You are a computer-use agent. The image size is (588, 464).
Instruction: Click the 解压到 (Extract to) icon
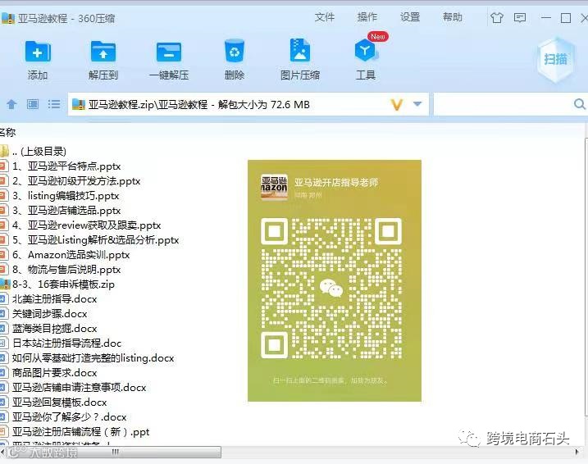[x=103, y=52]
